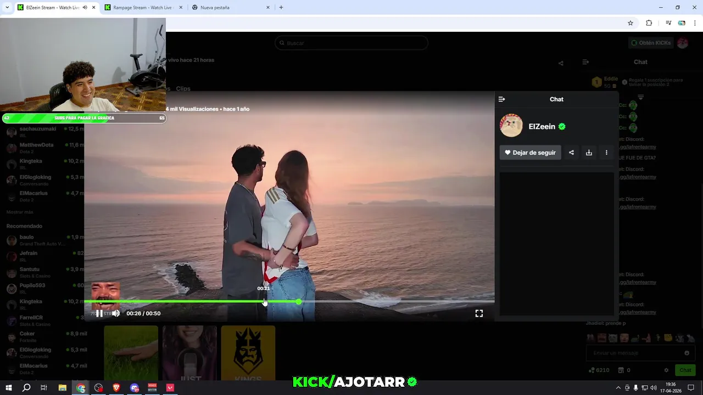Image resolution: width=703 pixels, height=395 pixels.
Task: Open the Chrome profile avatar
Action: [x=682, y=23]
